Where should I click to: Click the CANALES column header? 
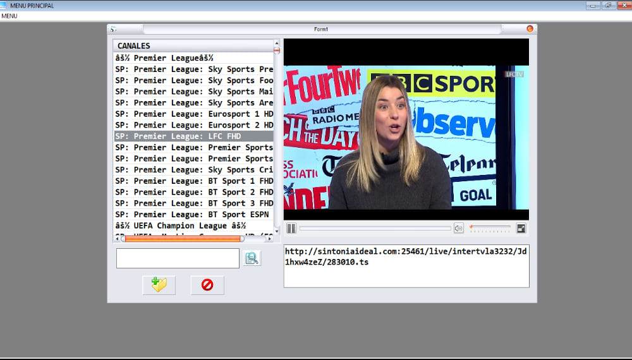[x=193, y=46]
